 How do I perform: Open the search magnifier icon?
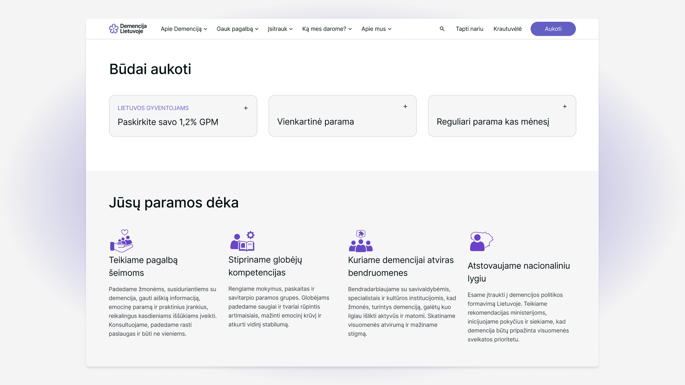(442, 29)
